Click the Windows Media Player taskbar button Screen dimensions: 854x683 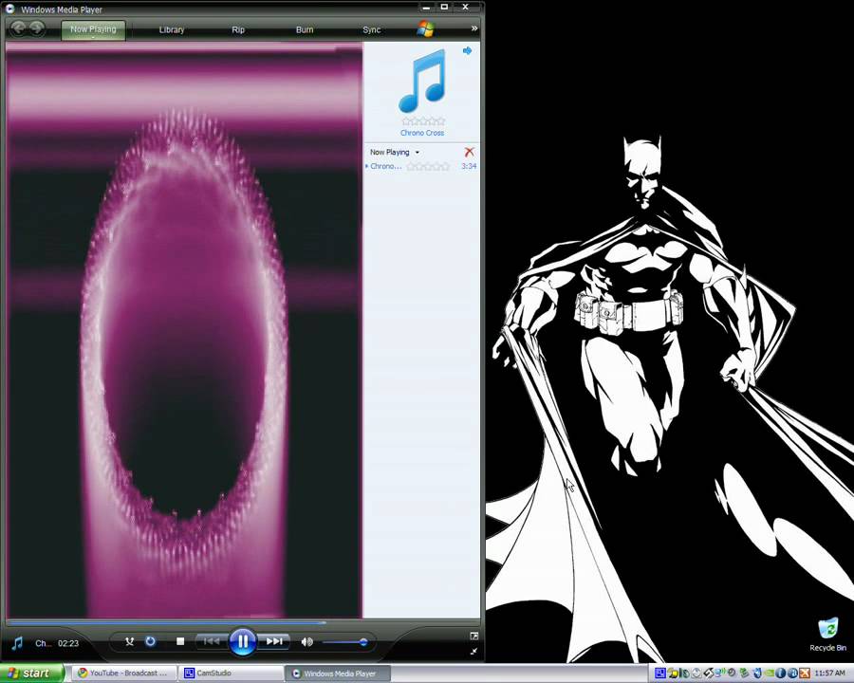coord(338,674)
